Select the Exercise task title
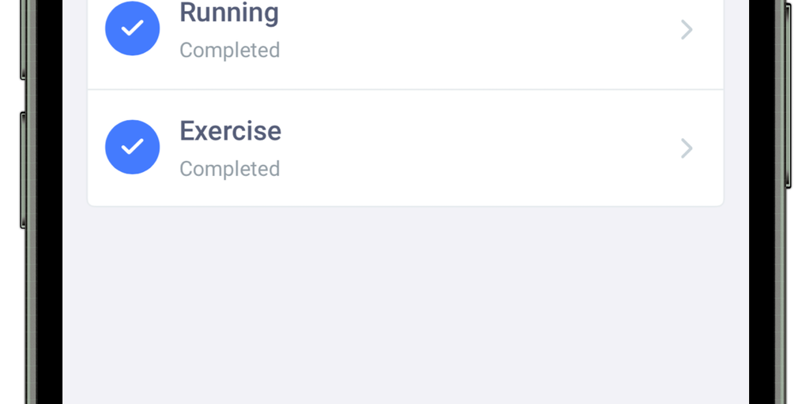Image resolution: width=809 pixels, height=404 pixels. tap(230, 130)
